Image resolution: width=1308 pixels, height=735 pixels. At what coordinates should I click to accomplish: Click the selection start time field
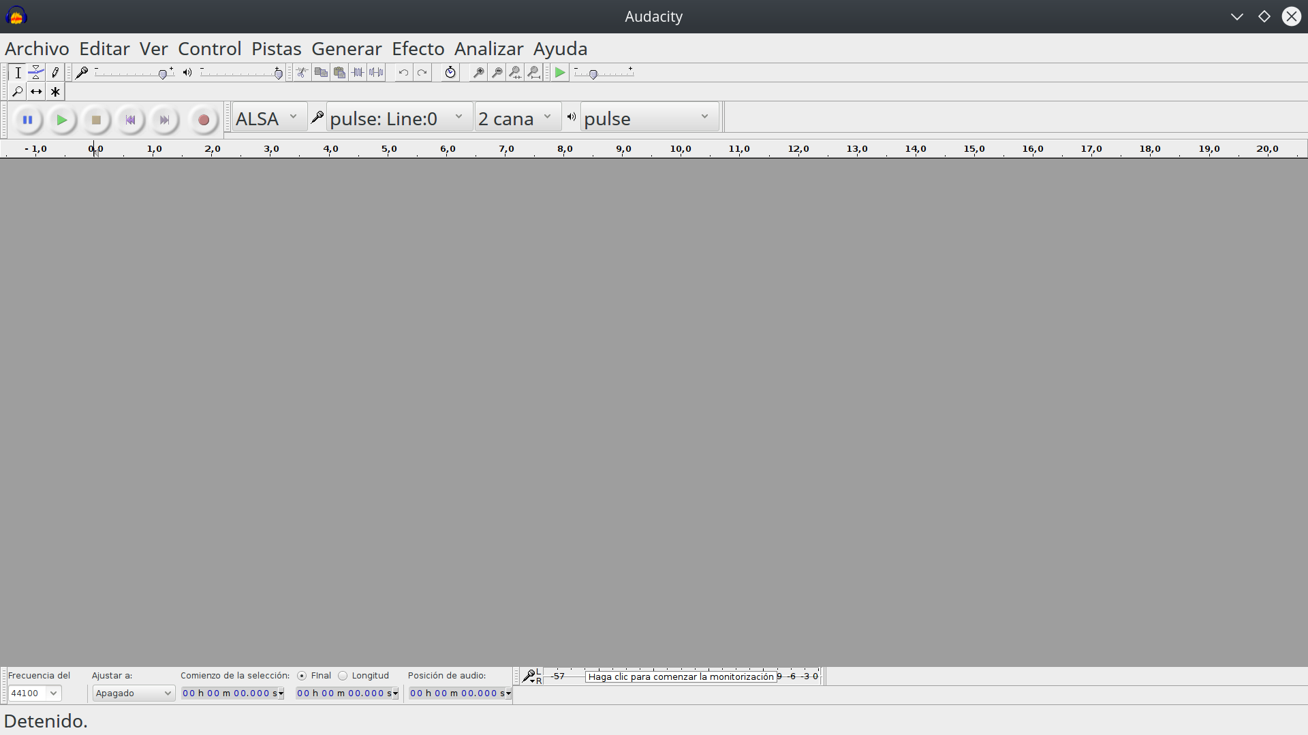[232, 693]
